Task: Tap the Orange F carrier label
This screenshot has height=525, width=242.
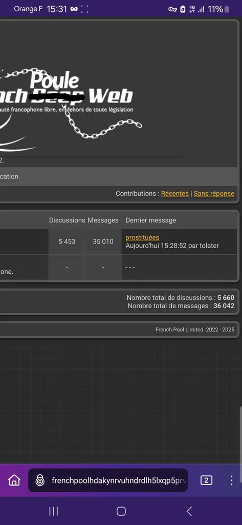Action: coord(28,9)
